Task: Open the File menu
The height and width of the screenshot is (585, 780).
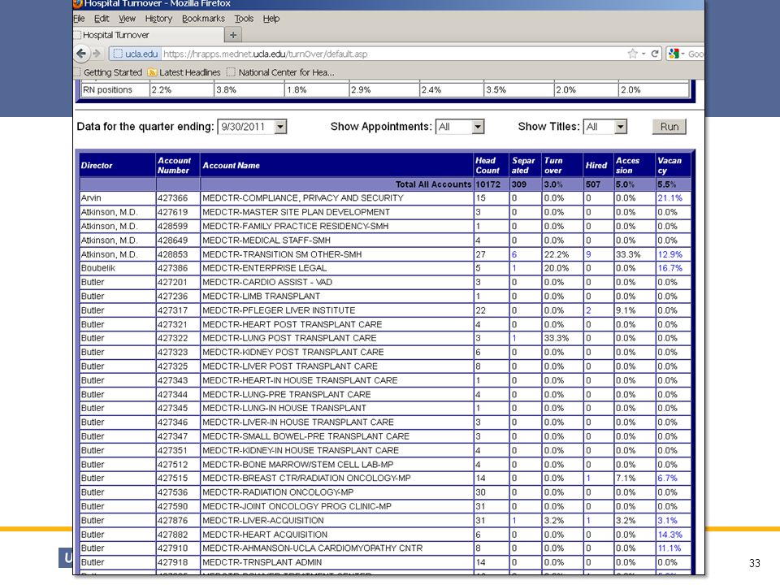Action: click(x=79, y=19)
